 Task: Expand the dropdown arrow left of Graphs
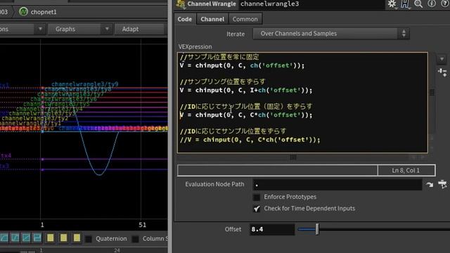(41, 29)
